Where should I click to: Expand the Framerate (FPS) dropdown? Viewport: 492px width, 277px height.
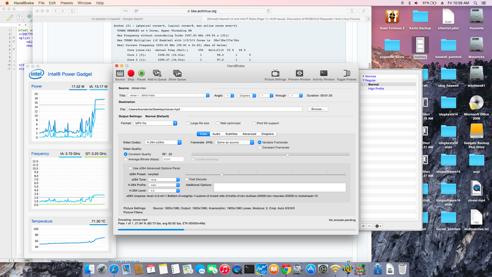[234, 142]
